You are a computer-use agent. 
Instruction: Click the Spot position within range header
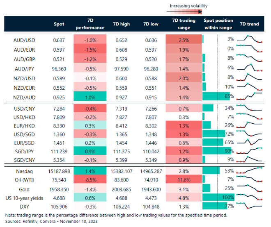click(x=218, y=24)
